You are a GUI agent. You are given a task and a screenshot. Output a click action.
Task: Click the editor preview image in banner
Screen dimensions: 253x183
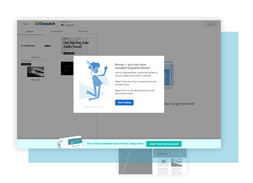click(70, 142)
